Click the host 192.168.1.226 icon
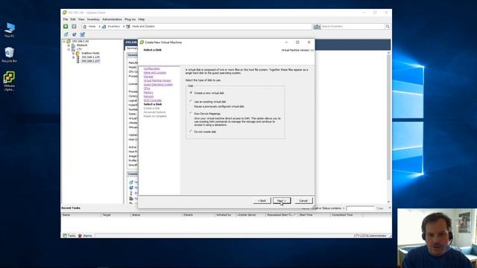The width and height of the screenshot is (477, 268). pyautogui.click(x=78, y=57)
